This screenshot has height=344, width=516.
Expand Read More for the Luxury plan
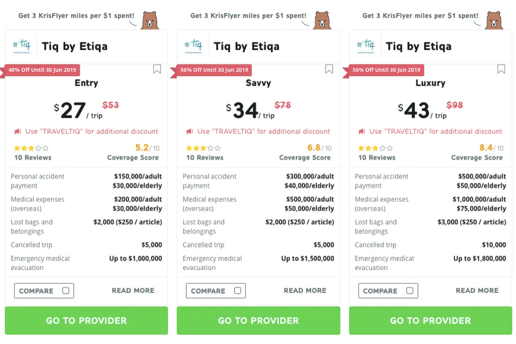(x=477, y=291)
